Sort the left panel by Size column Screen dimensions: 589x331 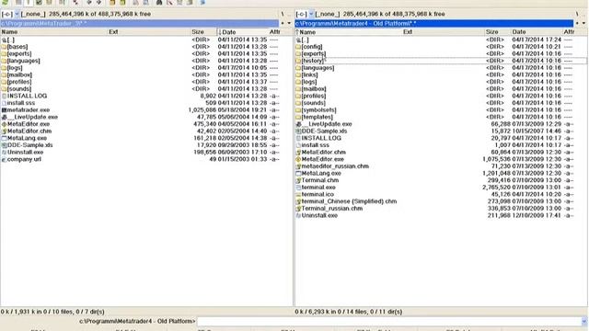click(x=203, y=32)
